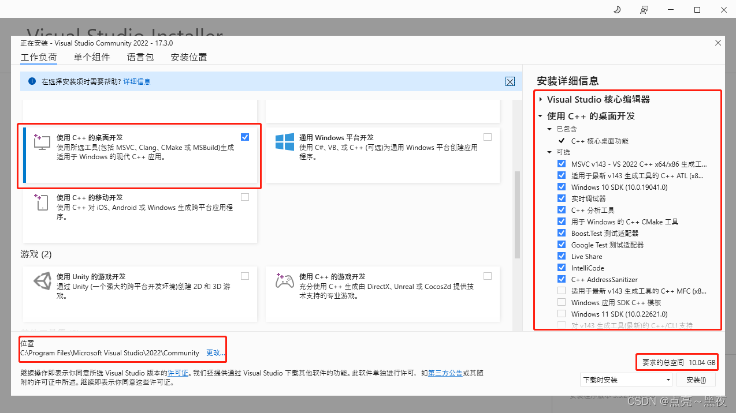This screenshot has height=413, width=736.
Task: Uncheck Live Share option
Action: pos(562,256)
